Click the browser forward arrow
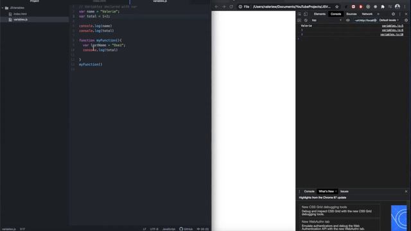This screenshot has height=231, width=411. (x=223, y=7)
